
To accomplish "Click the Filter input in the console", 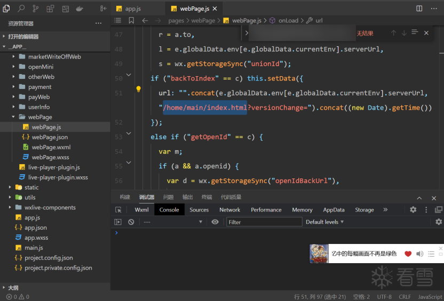I will click(264, 222).
